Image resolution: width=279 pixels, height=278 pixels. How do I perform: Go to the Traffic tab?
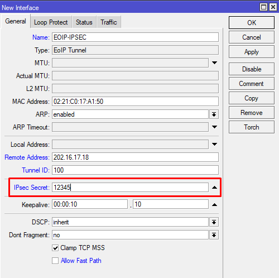point(109,22)
